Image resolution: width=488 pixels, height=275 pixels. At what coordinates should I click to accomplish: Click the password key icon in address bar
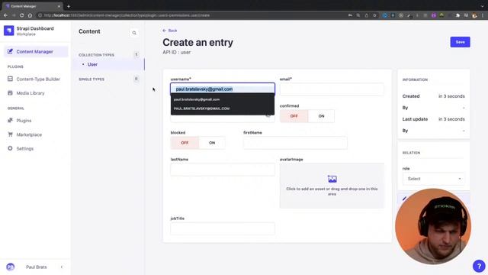350,15
